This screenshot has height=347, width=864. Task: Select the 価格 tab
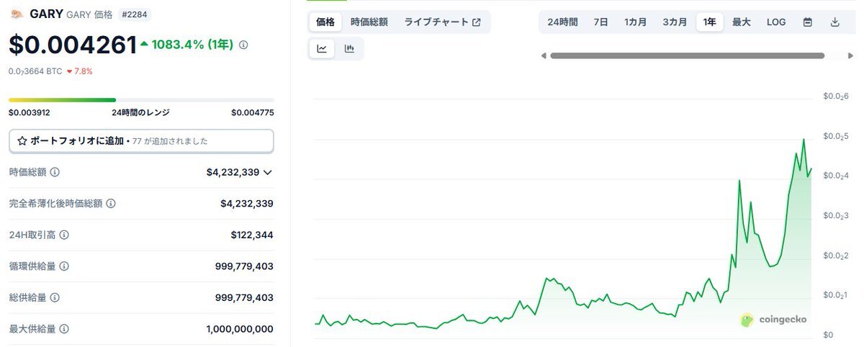(x=325, y=22)
